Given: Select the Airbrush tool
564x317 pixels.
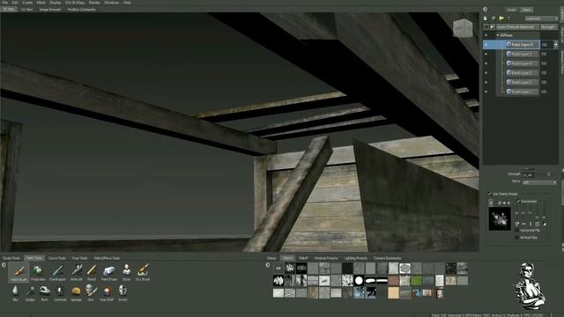Looking at the screenshot, I should (77, 272).
